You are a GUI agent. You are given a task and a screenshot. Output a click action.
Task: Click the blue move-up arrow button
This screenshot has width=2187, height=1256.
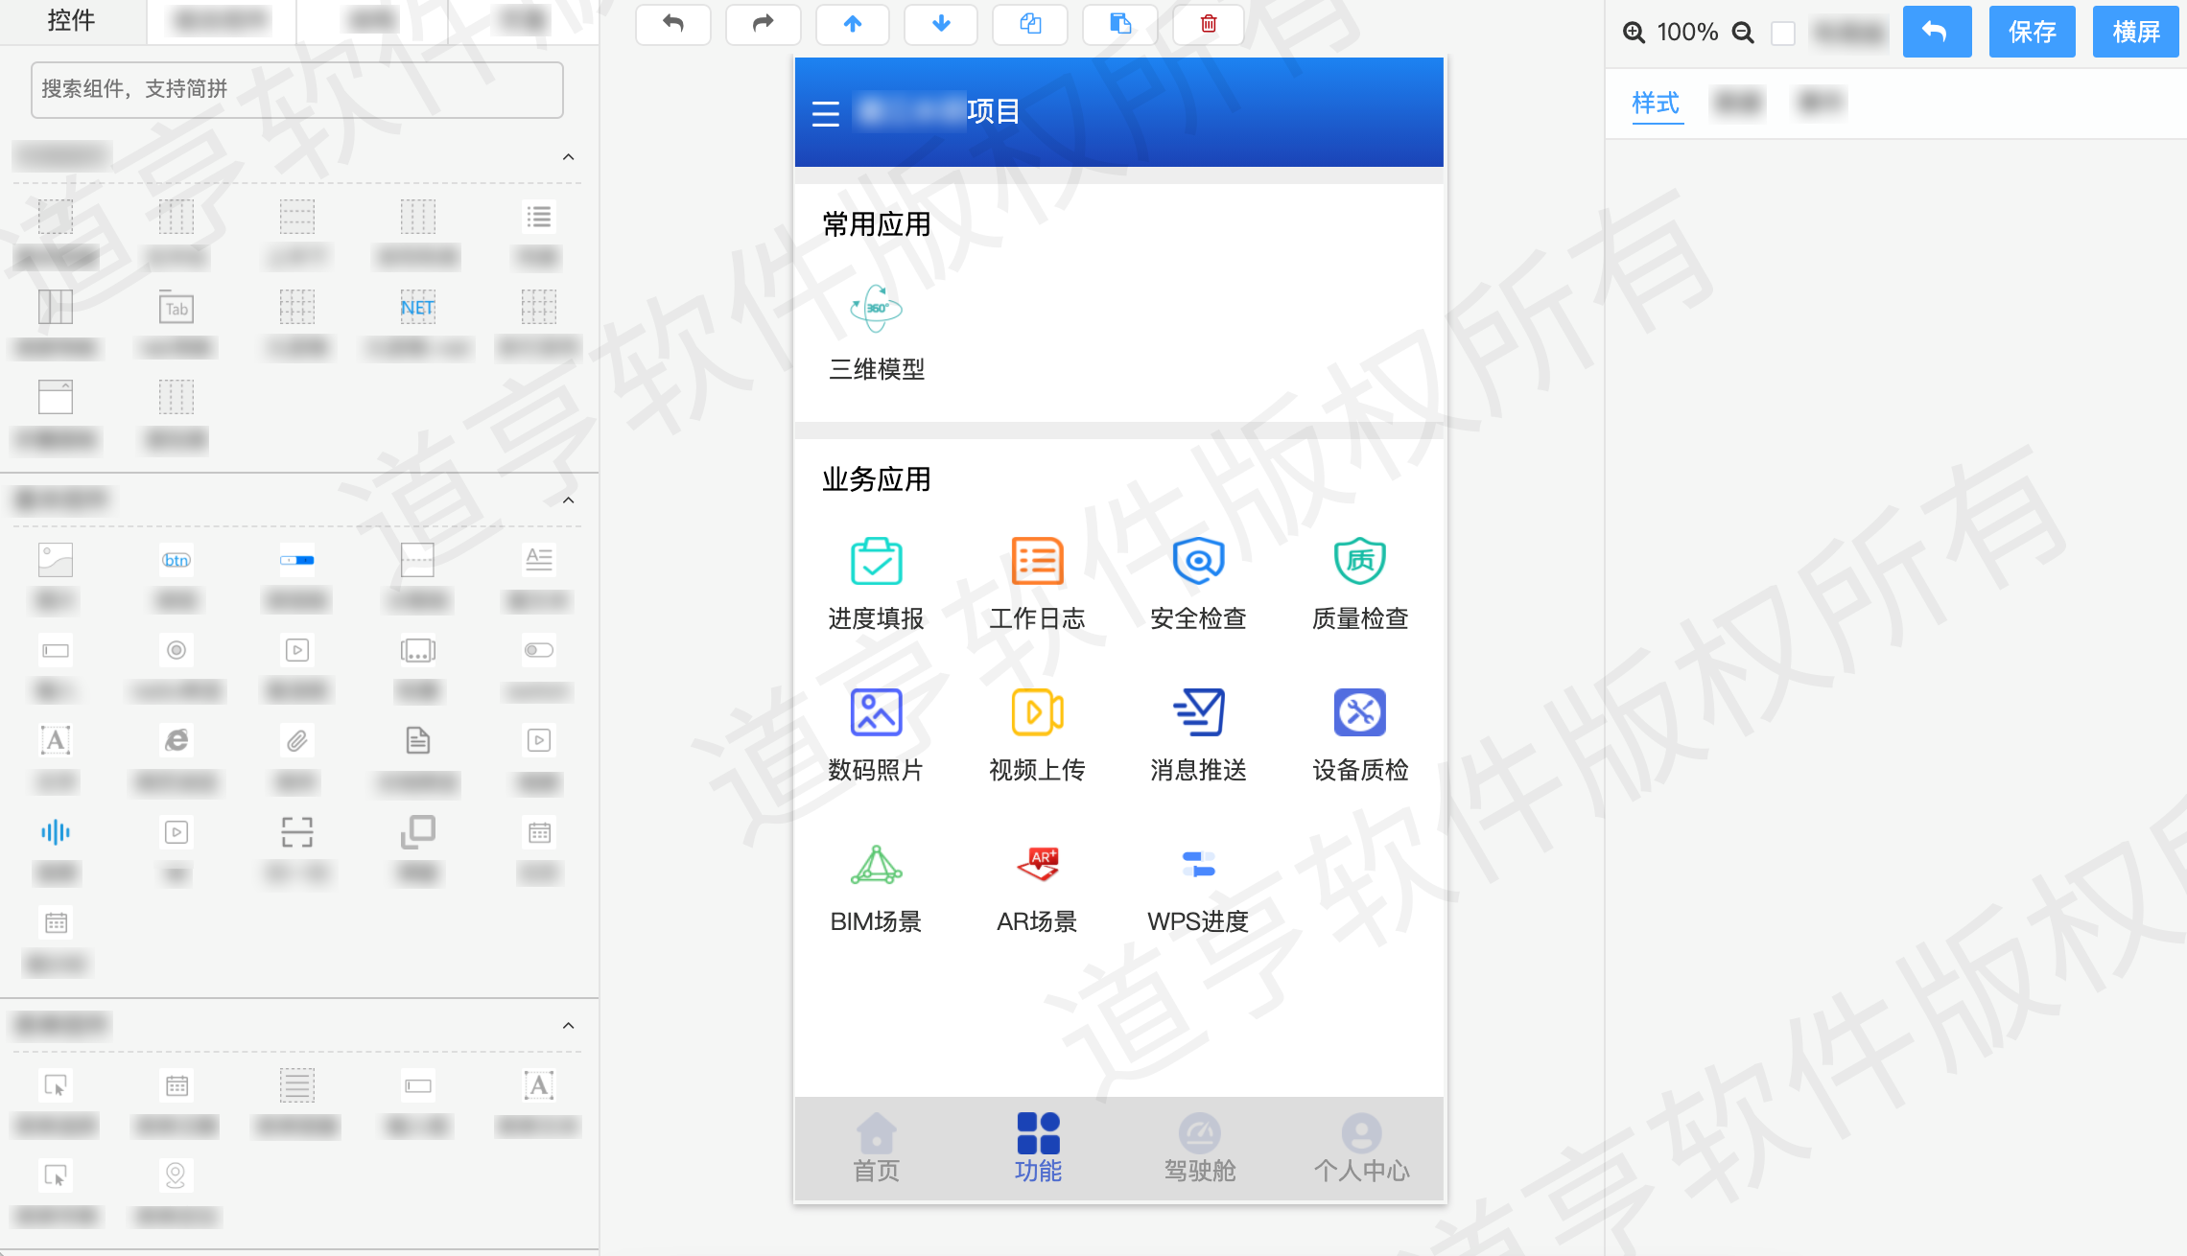[x=852, y=24]
